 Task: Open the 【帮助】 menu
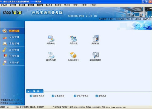(x=93, y=5)
